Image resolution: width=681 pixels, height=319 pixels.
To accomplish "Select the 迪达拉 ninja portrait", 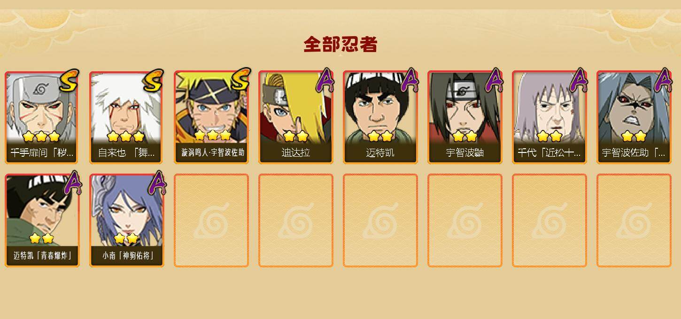I will (x=295, y=117).
